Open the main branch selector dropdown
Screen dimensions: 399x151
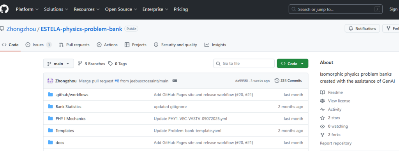point(58,64)
